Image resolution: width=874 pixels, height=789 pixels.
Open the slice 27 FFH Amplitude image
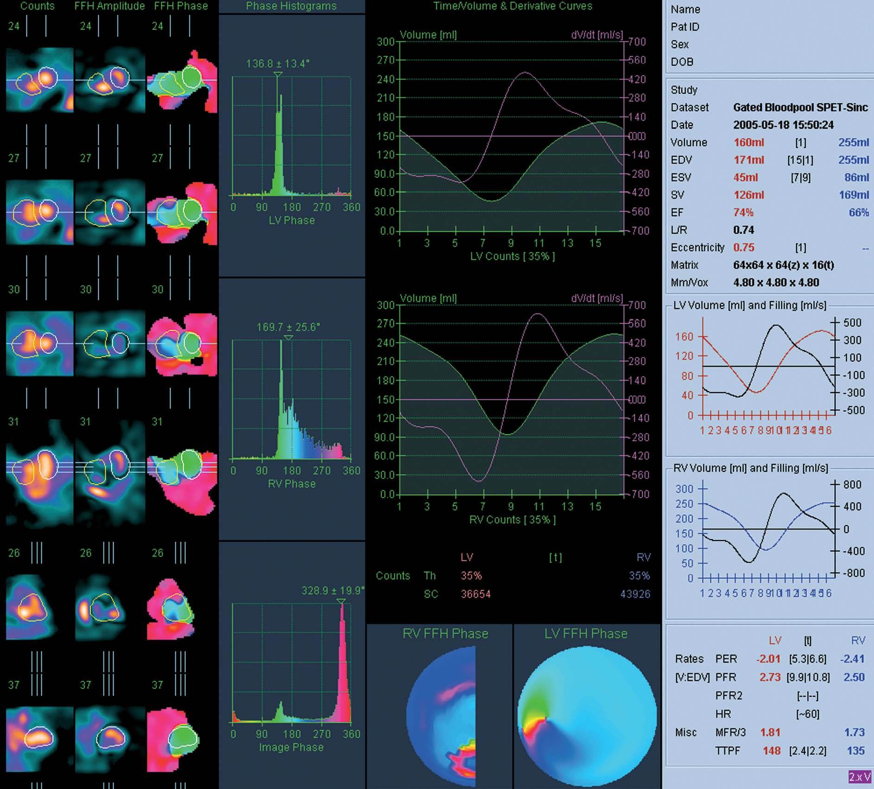pos(110,212)
